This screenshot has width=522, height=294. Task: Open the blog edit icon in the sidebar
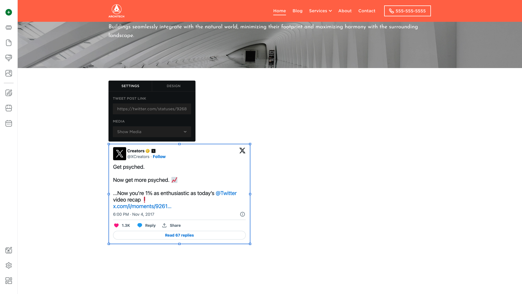tap(9, 93)
